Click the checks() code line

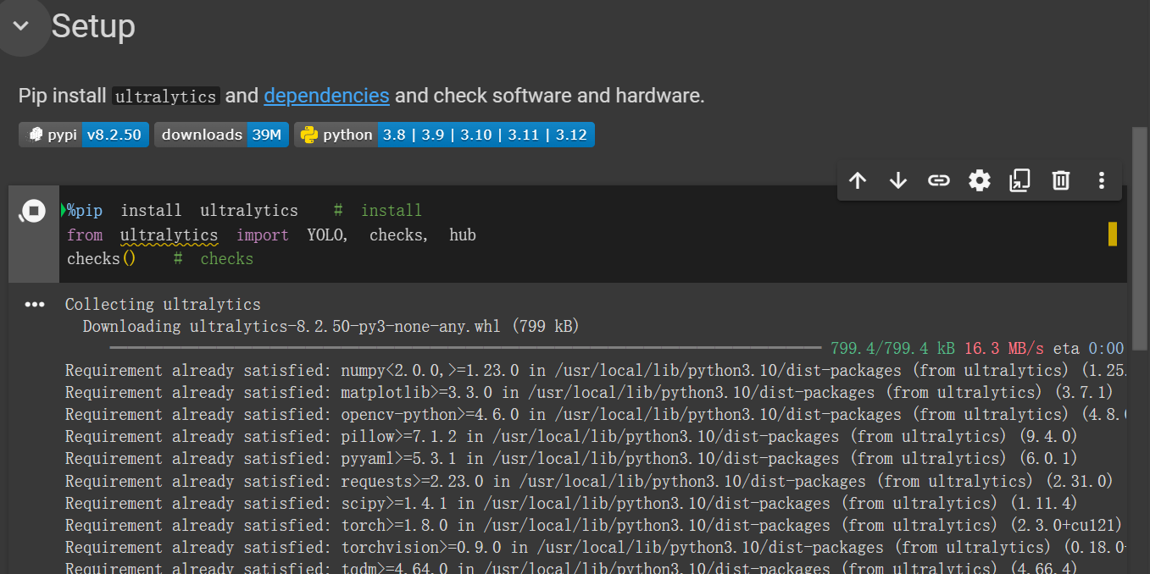(x=102, y=259)
